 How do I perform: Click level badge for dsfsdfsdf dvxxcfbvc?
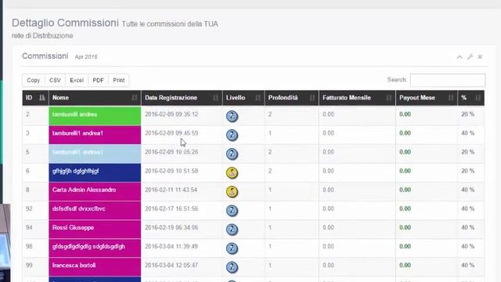tap(232, 211)
